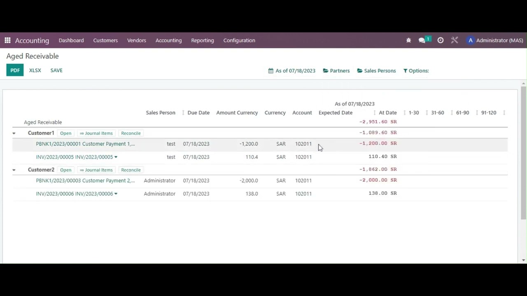
Task: Click the SAVE button
Action: [x=56, y=70]
